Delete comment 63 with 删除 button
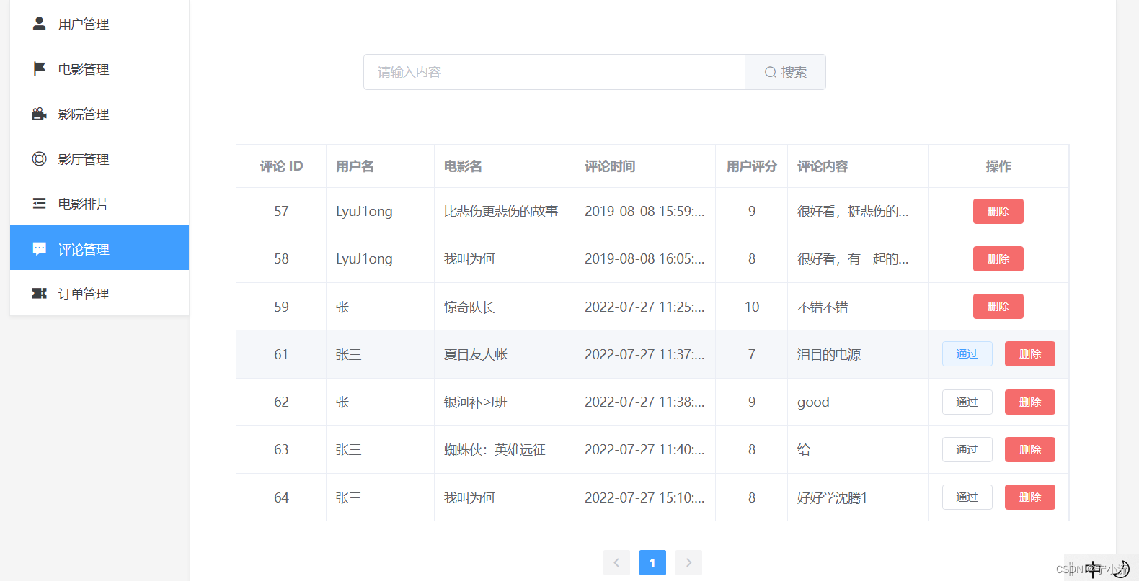Image resolution: width=1139 pixels, height=581 pixels. point(1030,449)
